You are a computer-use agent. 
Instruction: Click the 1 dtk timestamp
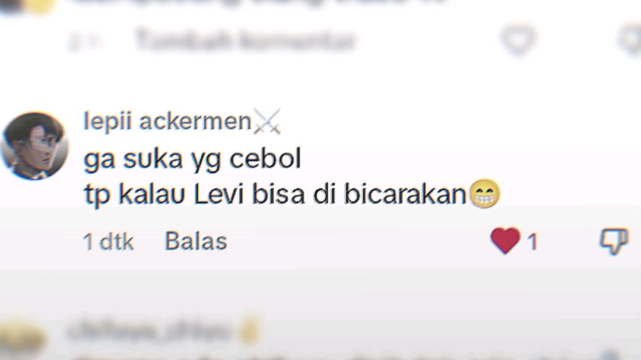coord(109,241)
